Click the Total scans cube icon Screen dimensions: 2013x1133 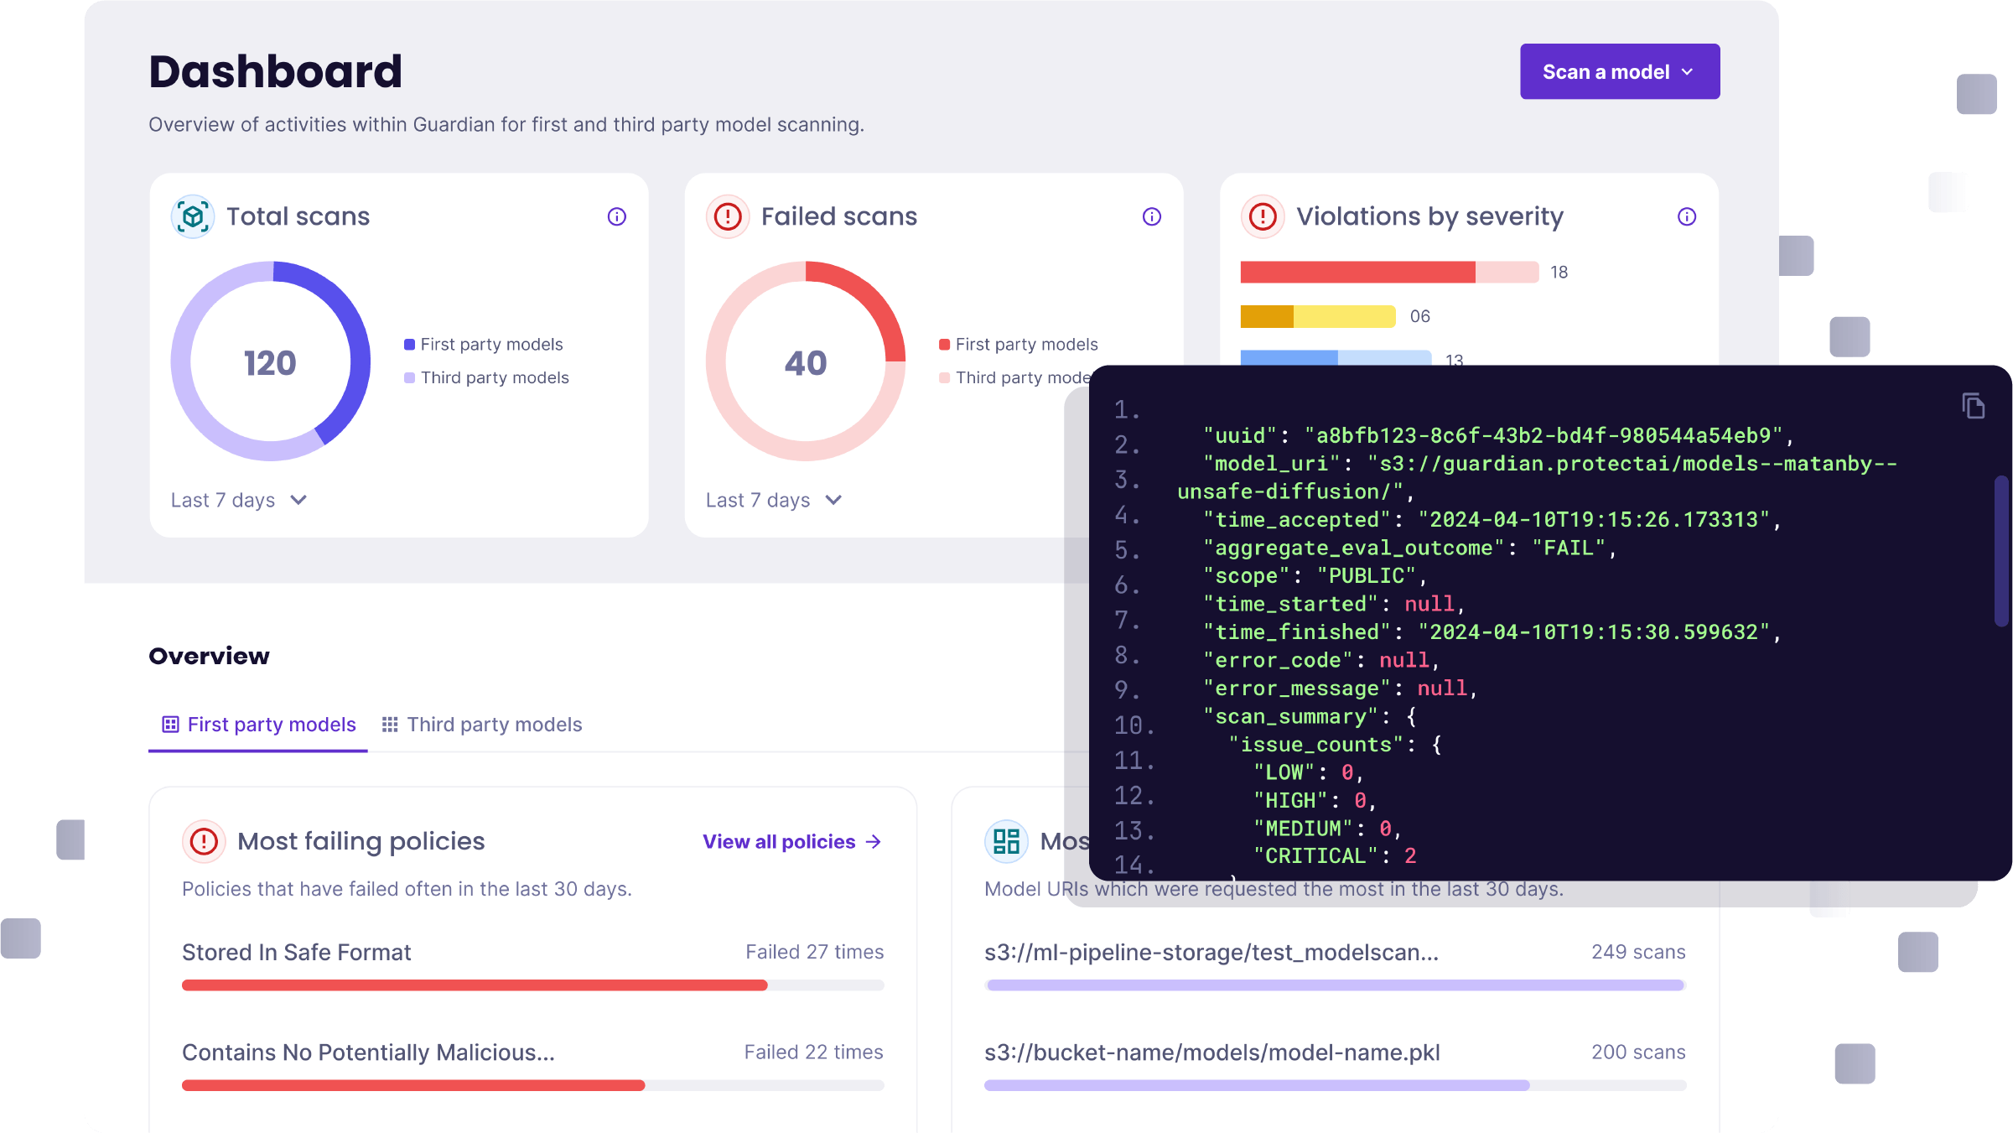tap(192, 216)
